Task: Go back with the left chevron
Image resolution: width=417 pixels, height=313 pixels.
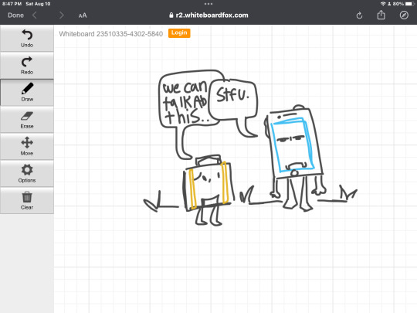Action: click(35, 15)
